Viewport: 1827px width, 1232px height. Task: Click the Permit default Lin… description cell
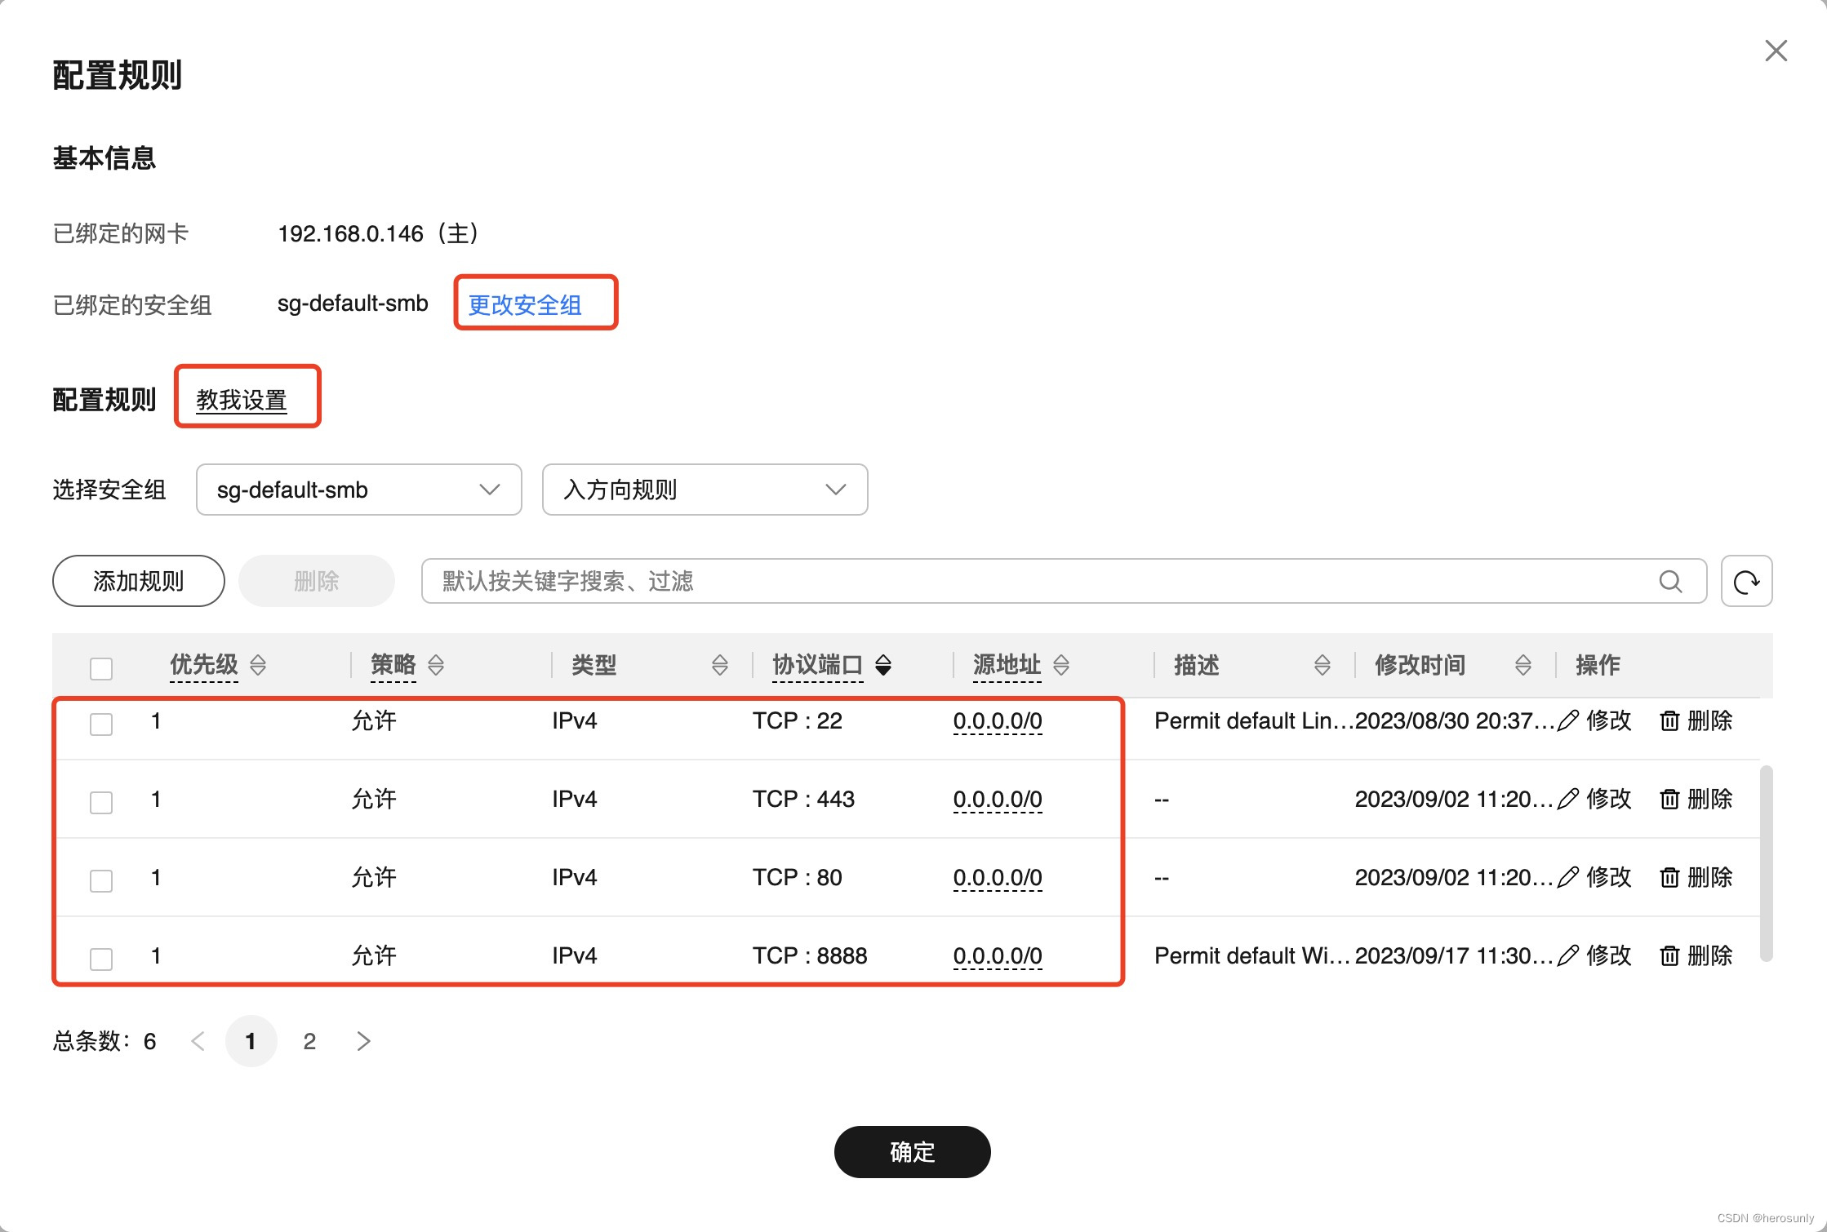1254,720
